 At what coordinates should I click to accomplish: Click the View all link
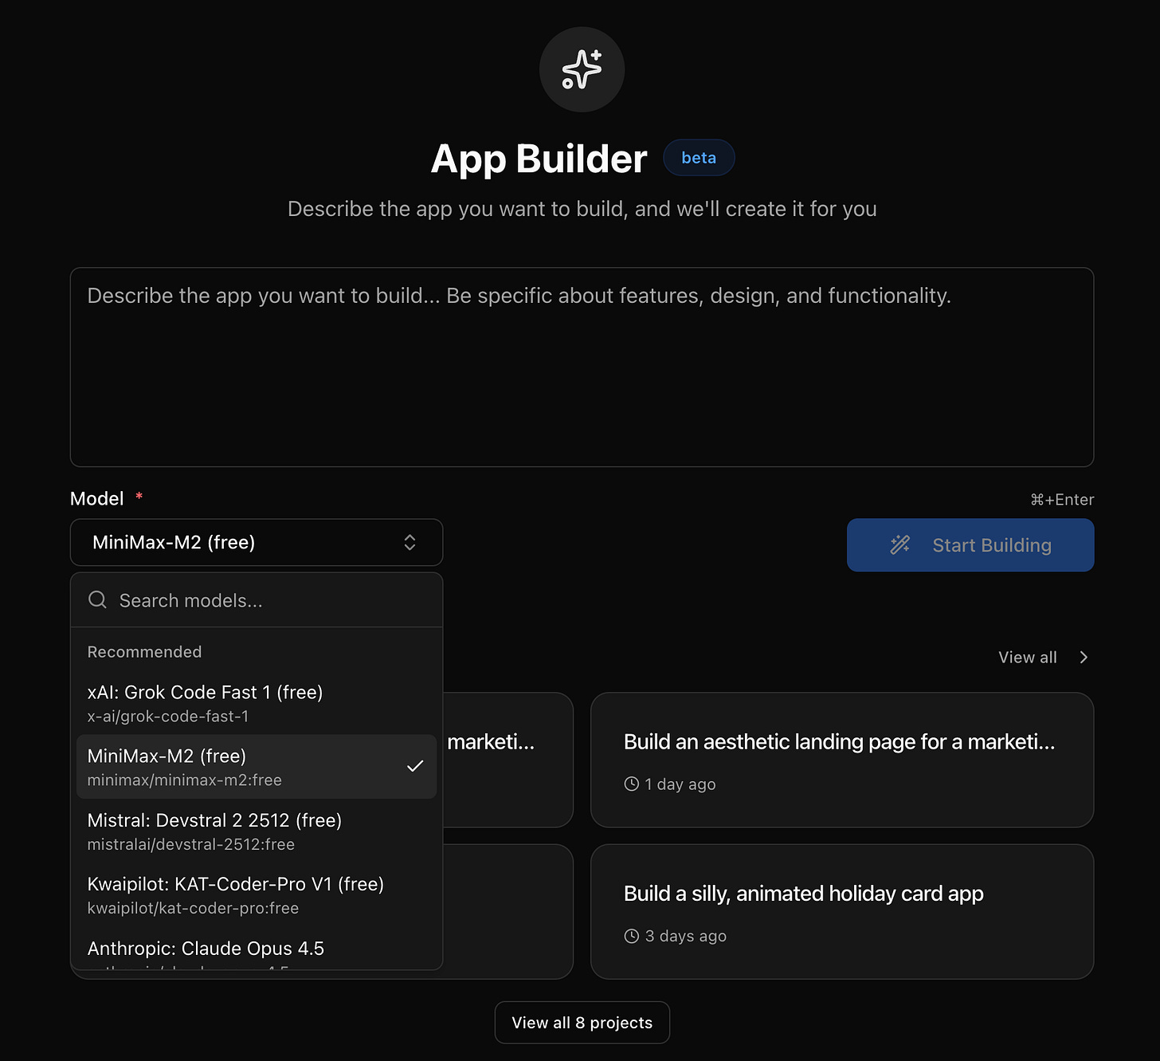[1028, 658]
